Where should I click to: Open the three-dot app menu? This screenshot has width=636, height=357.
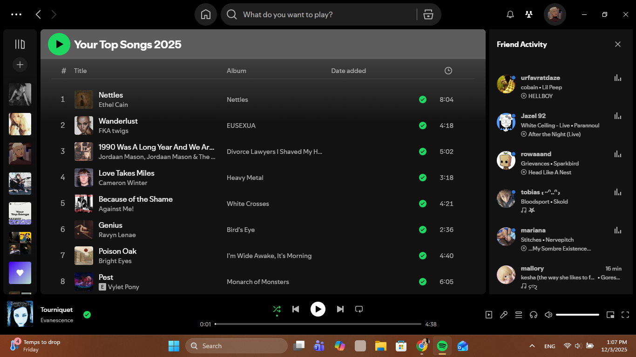tap(16, 14)
